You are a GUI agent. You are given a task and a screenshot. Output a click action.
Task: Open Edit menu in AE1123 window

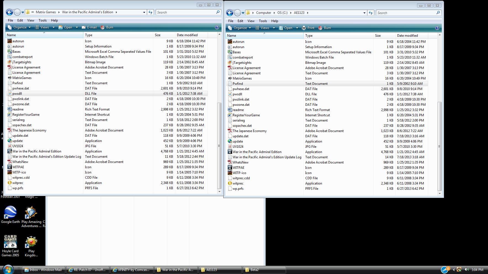coord(240,21)
